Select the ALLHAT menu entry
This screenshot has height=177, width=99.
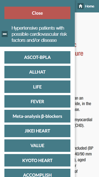(x=37, y=72)
